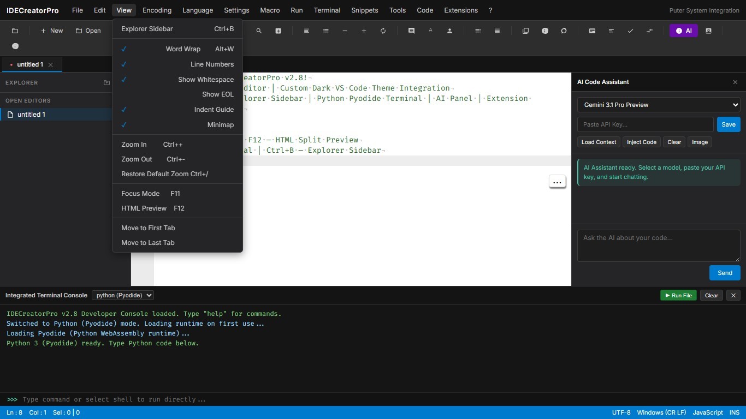Toggle Minimap in View menu
The height and width of the screenshot is (419, 746).
pos(177,125)
